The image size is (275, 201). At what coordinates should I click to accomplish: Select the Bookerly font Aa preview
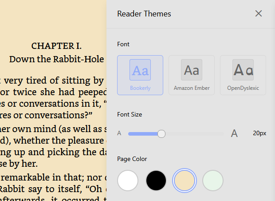[140, 70]
